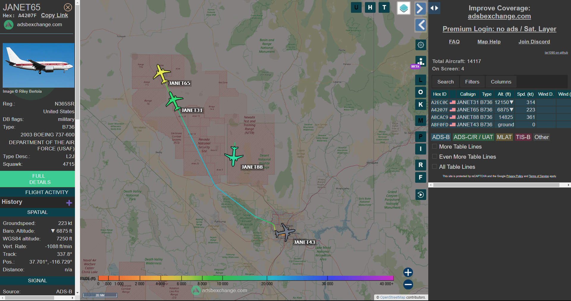Select the JANET43 table row

coord(501,125)
